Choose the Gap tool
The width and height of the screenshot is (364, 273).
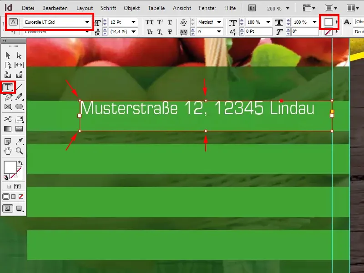19,65
